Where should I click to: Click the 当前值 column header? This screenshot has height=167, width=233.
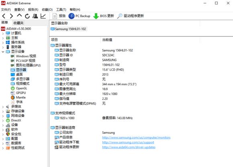tap(107, 40)
